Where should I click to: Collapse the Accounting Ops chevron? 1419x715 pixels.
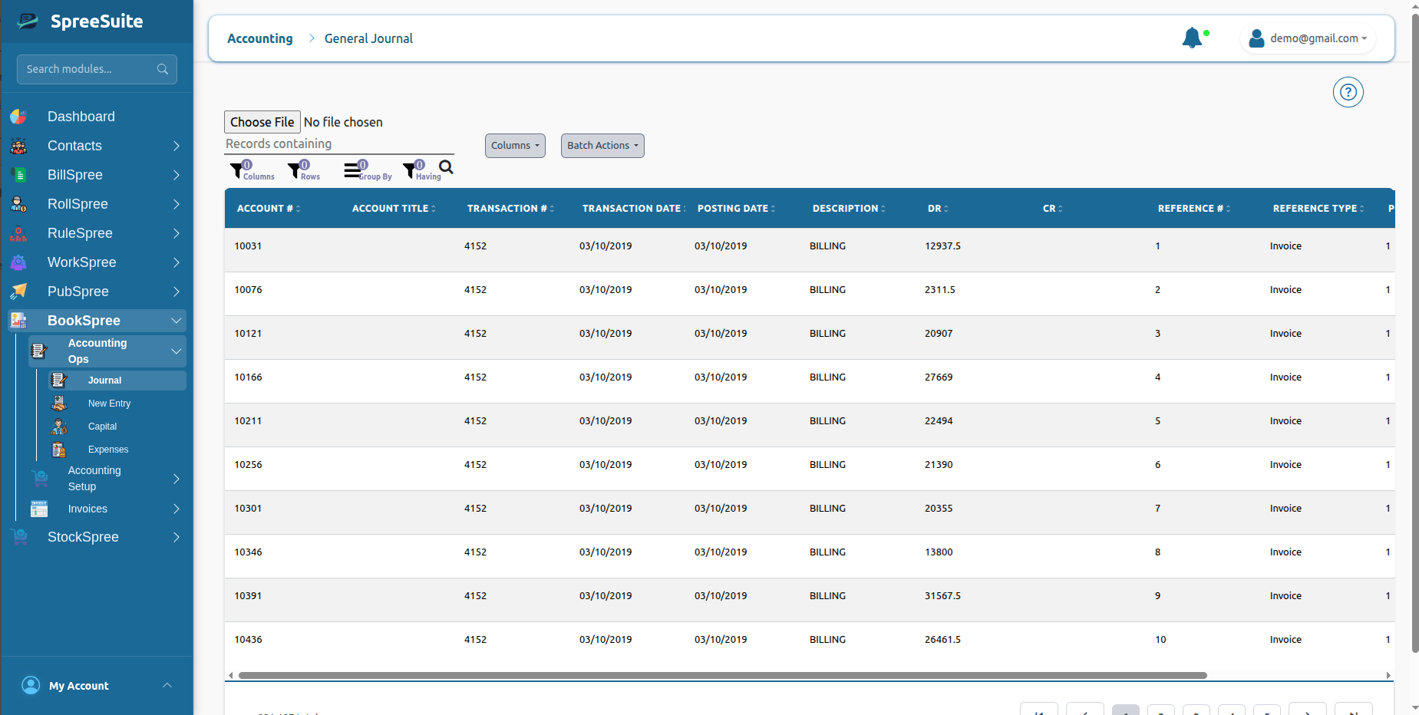point(177,351)
